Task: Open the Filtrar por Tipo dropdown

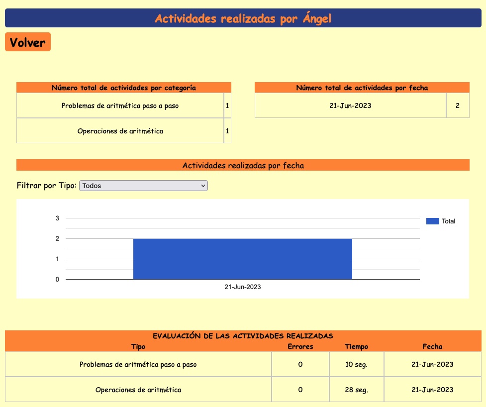Action: point(143,186)
